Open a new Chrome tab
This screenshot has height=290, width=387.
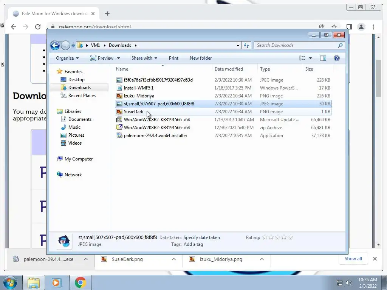pos(107,14)
